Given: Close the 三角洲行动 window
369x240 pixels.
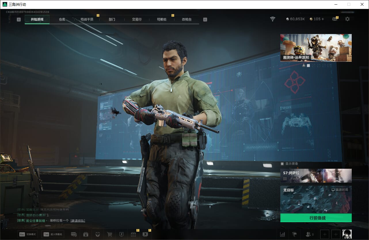Looking at the screenshot, I should pos(362,4).
